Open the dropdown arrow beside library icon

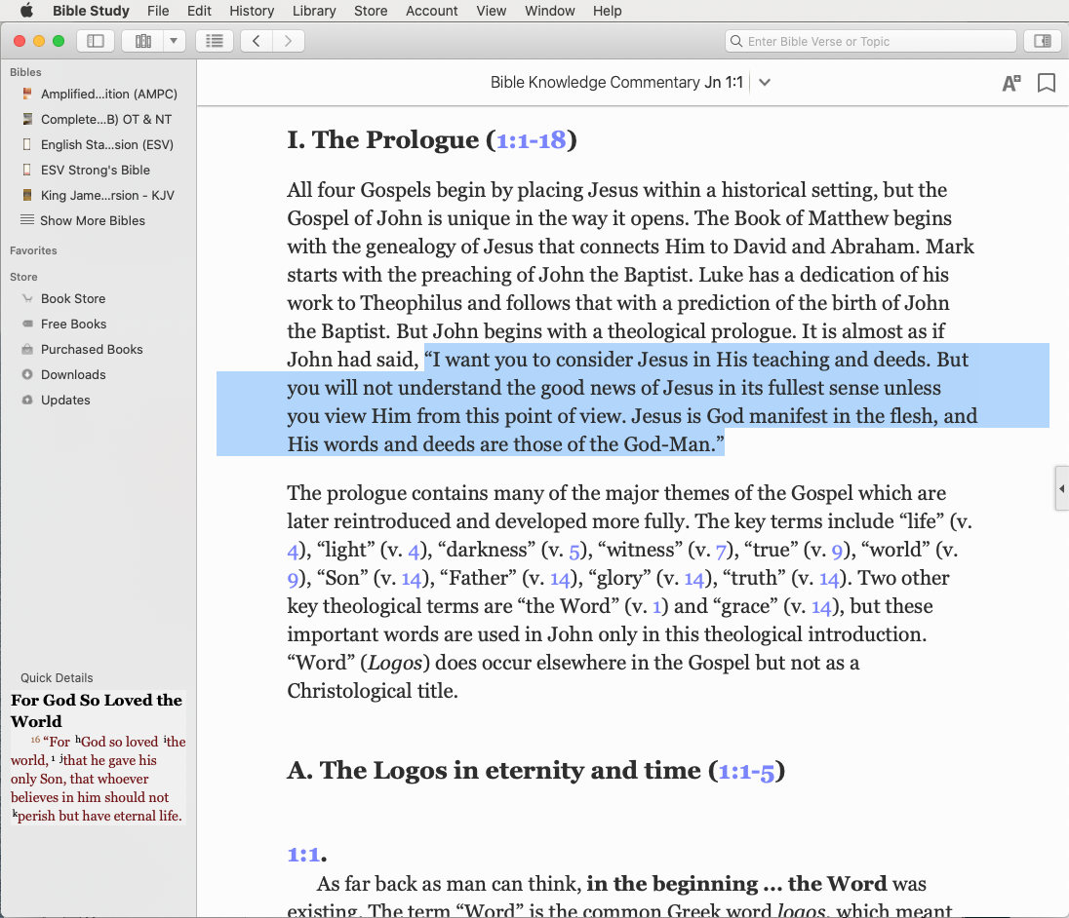point(174,41)
